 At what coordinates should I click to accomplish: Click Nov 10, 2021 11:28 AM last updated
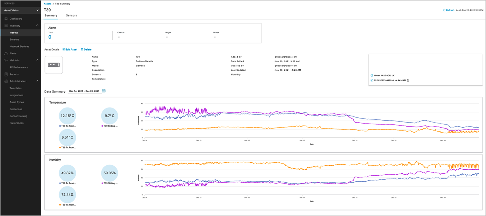tap(288, 70)
